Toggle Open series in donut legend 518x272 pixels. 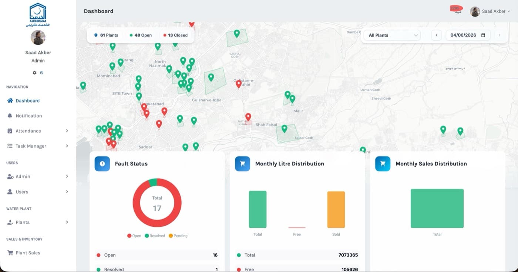coord(134,236)
